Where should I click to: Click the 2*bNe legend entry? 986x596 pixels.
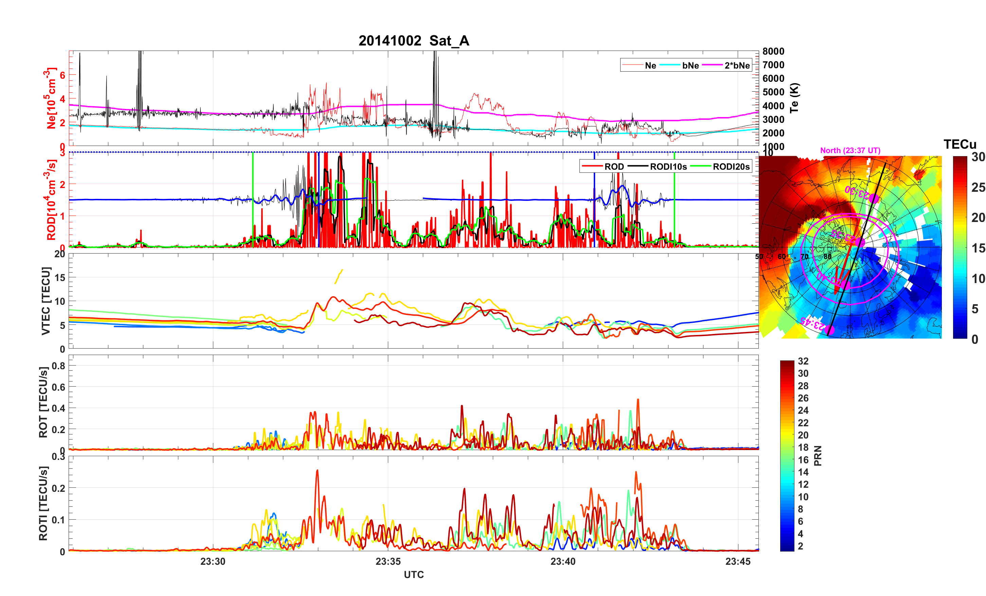737,66
